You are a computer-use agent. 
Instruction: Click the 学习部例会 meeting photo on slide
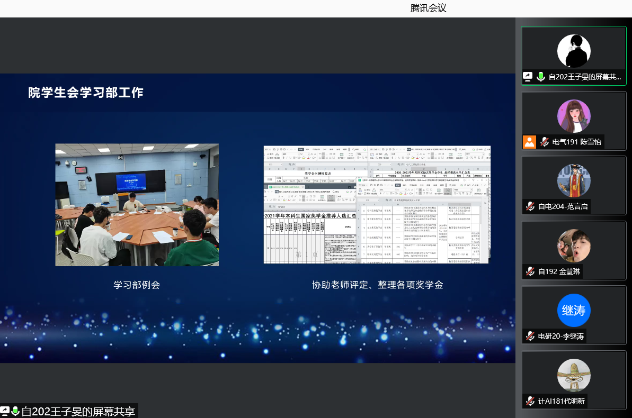tap(137, 205)
